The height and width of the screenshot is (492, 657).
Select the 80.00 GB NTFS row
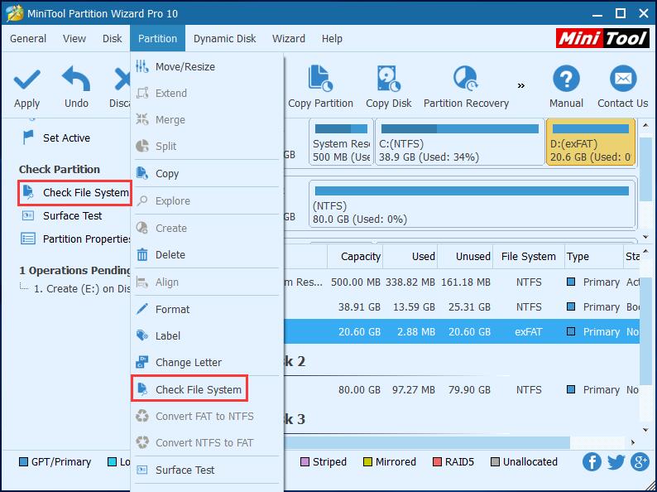(x=462, y=389)
